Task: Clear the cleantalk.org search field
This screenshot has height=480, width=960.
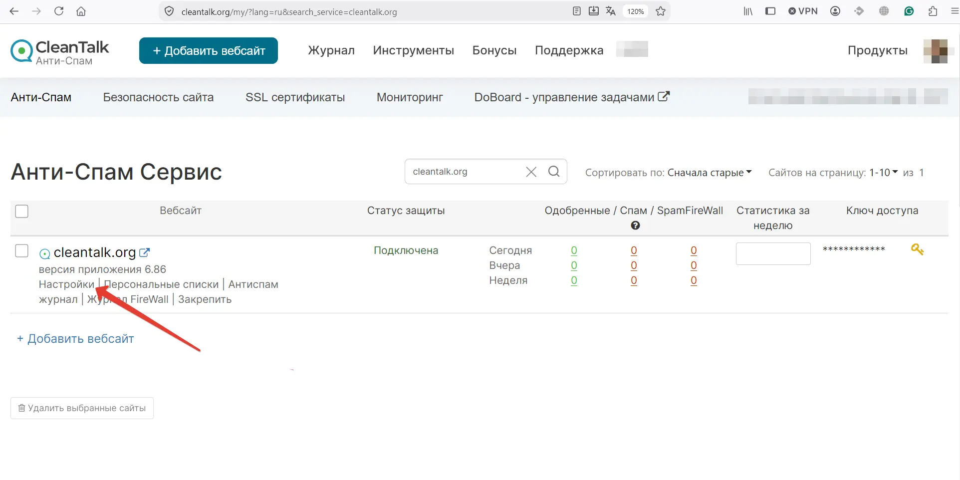Action: pos(531,172)
